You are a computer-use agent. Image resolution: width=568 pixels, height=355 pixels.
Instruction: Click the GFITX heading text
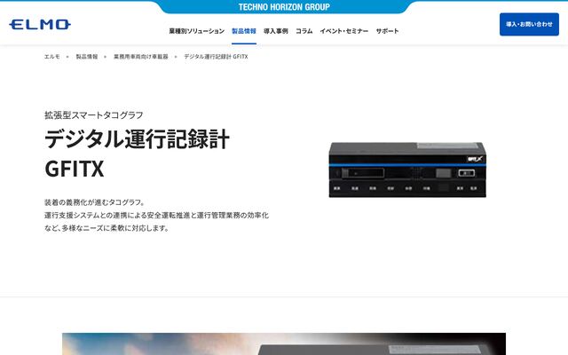click(75, 169)
